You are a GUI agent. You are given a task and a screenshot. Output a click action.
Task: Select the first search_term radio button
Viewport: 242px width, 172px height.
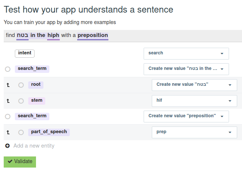coord(8,69)
